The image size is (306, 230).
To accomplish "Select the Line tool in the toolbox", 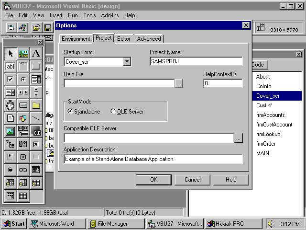I will 36,118.
